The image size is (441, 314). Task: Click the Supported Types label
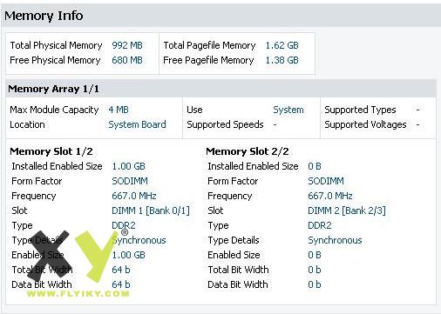360,110
